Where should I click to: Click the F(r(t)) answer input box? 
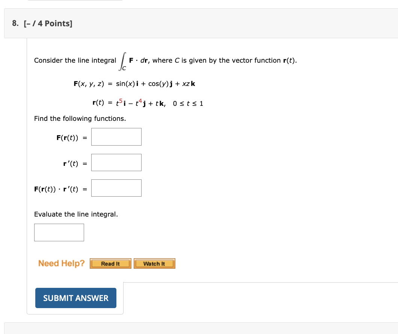pos(116,137)
